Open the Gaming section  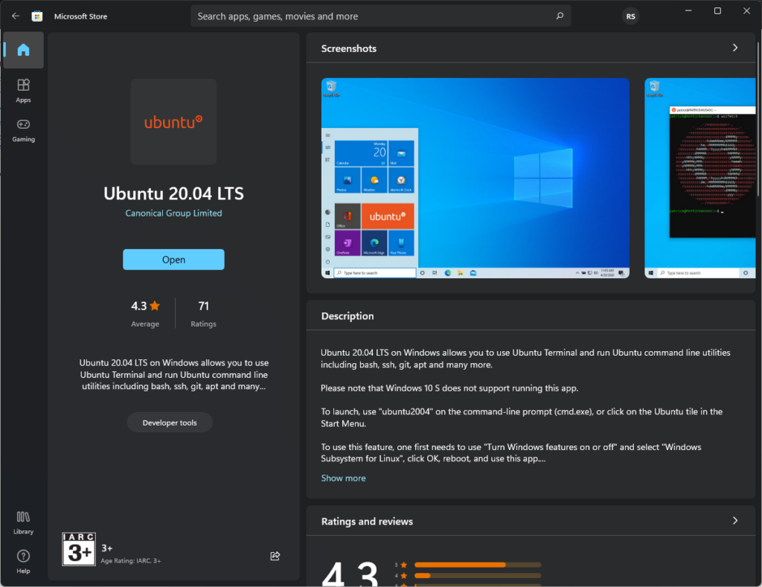point(23,130)
